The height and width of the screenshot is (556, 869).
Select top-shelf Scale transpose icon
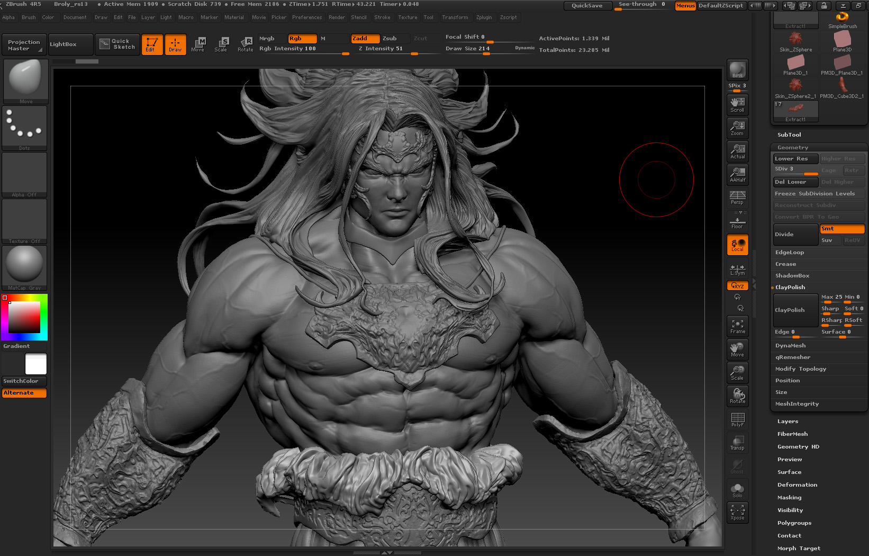(x=221, y=44)
